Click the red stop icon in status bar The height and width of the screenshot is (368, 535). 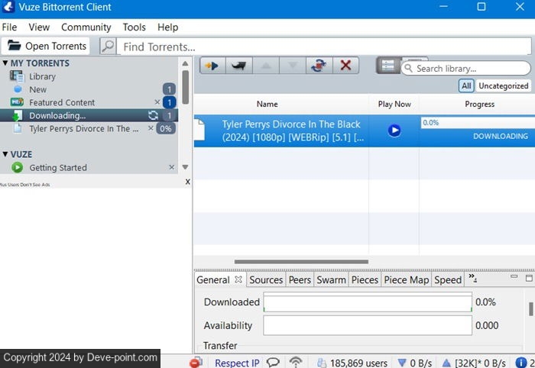[196, 363]
